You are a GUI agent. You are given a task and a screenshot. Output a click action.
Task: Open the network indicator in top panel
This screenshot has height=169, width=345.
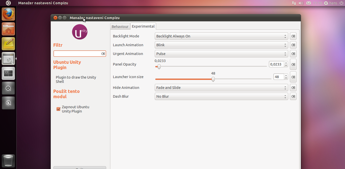(x=294, y=3)
